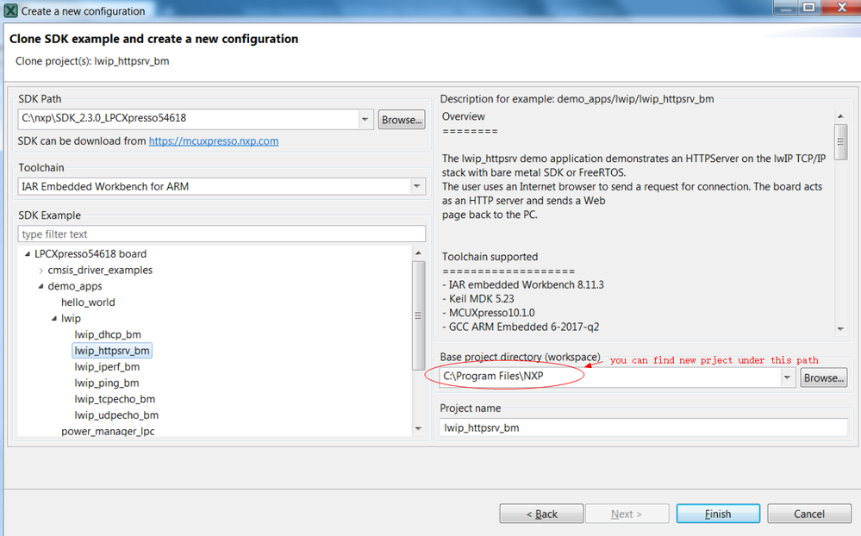Open the Toolchain dropdown
Image resolution: width=861 pixels, height=536 pixels.
coord(417,186)
